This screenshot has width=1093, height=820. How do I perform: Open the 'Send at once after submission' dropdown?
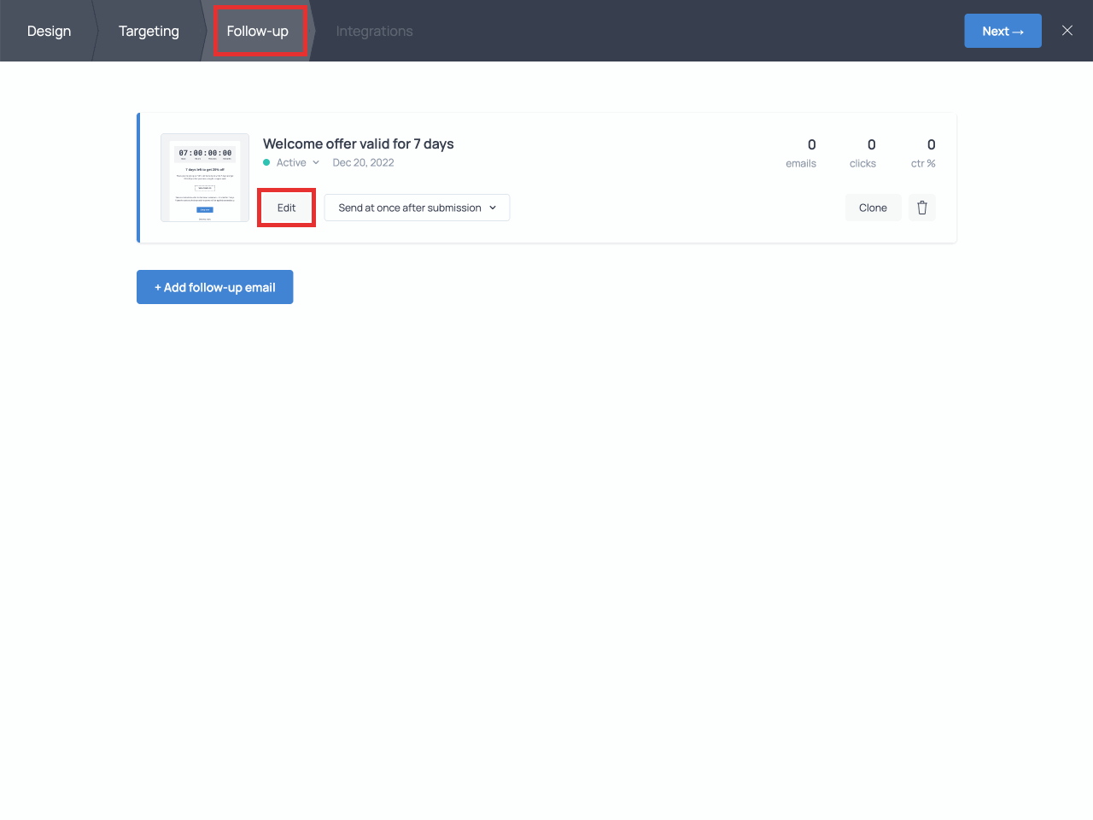pyautogui.click(x=410, y=208)
